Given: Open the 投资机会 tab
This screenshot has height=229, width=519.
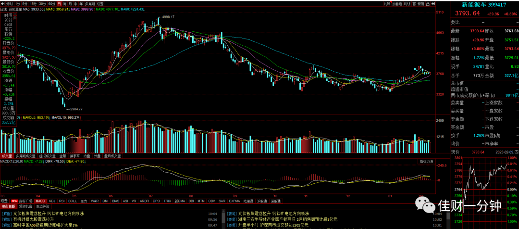Looking at the screenshot, I should 26,206.
